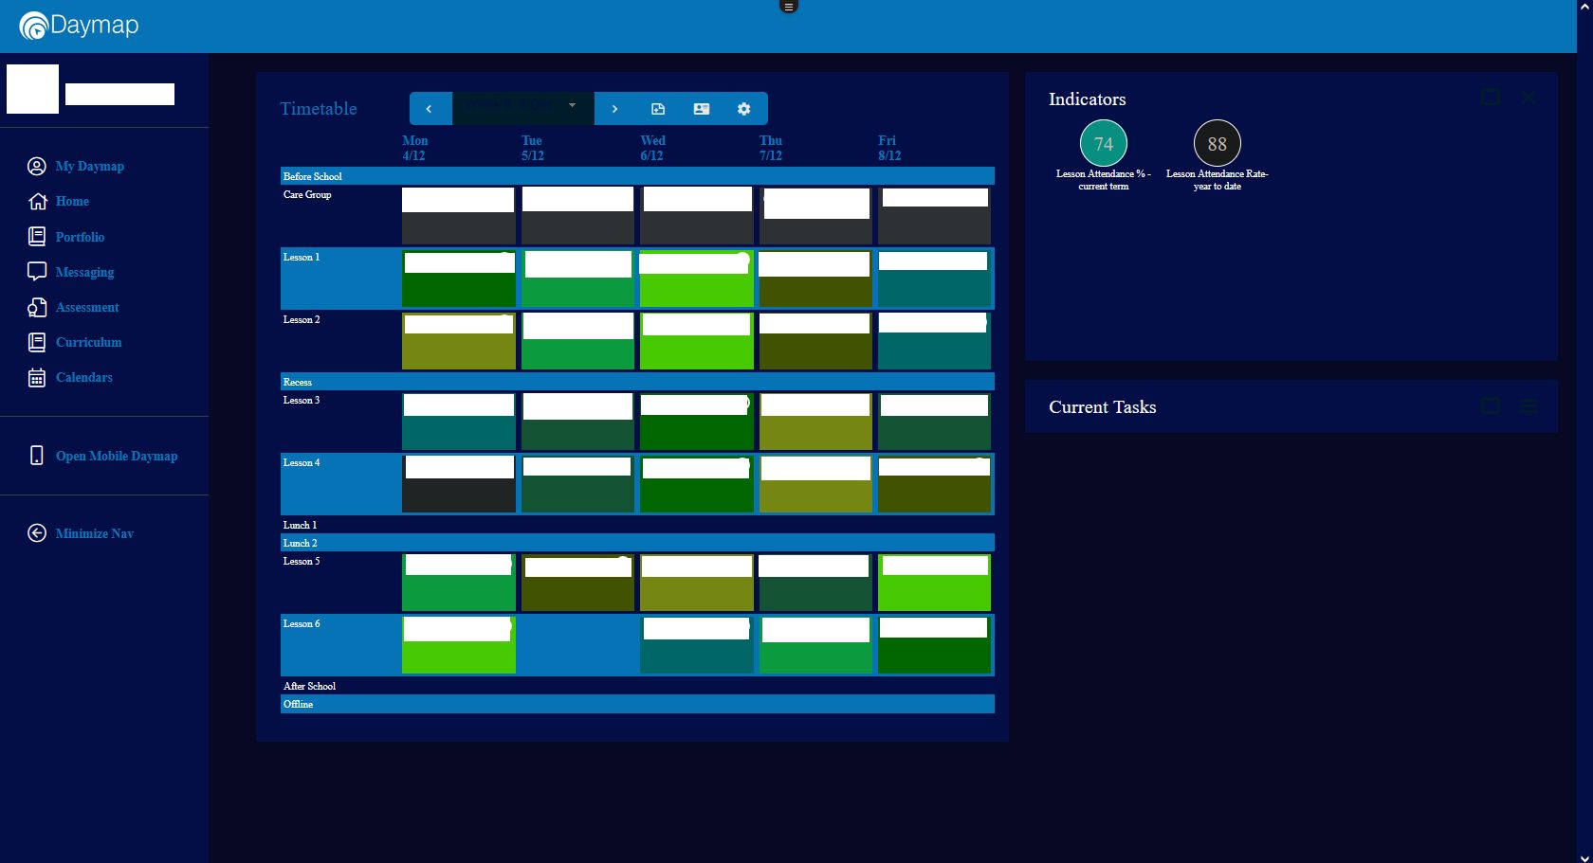Viewport: 1593px width, 863px height.
Task: Click the Daymap logo in the header
Action: pyautogui.click(x=79, y=26)
